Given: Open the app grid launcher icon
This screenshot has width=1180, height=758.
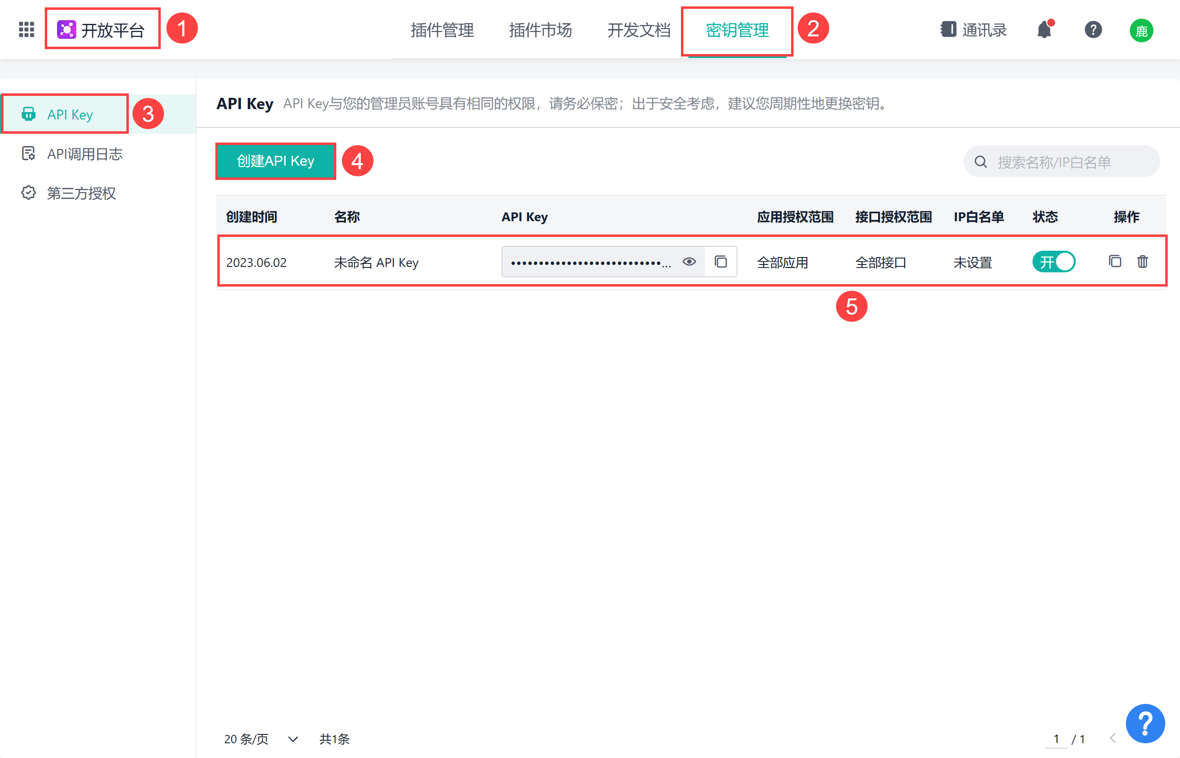Looking at the screenshot, I should pyautogui.click(x=26, y=29).
